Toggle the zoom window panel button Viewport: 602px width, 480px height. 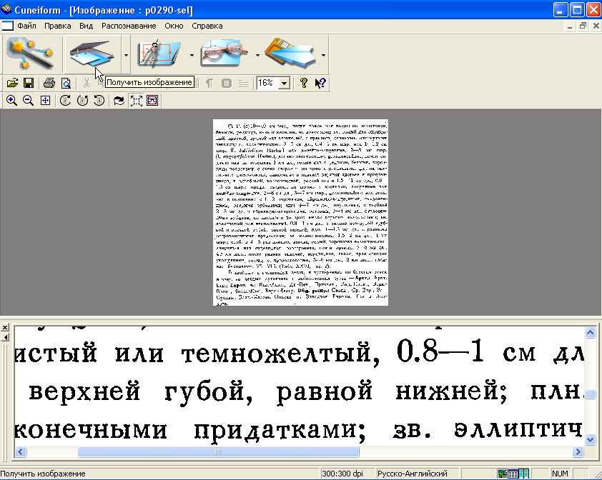click(152, 101)
